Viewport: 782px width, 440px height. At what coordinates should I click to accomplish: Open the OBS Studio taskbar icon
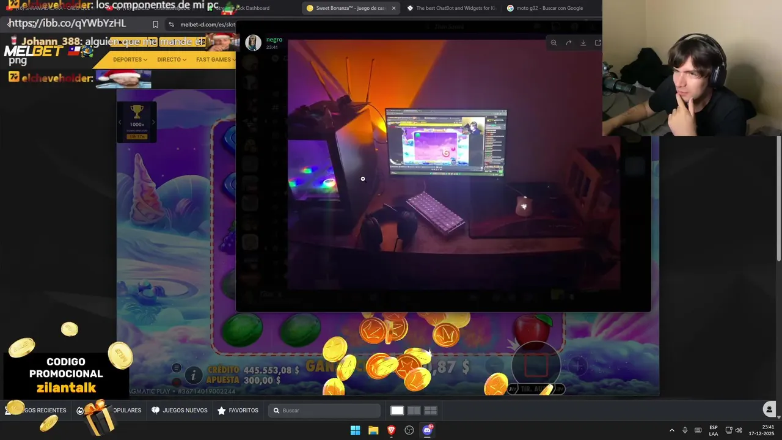coord(409,430)
